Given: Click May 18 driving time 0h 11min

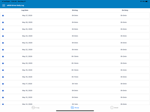Looking at the screenshot, I should [x=75, y=77].
